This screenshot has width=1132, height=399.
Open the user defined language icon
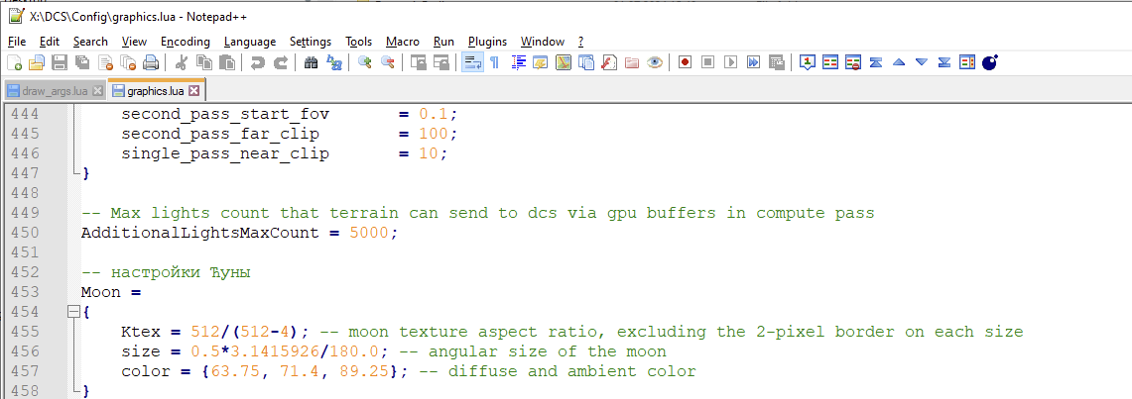tap(541, 62)
